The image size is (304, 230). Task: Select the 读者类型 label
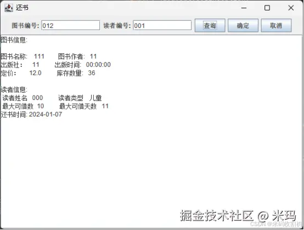71,98
